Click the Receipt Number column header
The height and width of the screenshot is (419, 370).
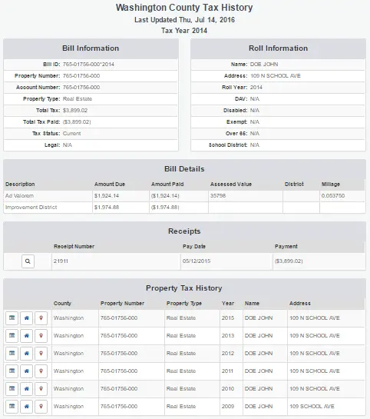coord(74,246)
